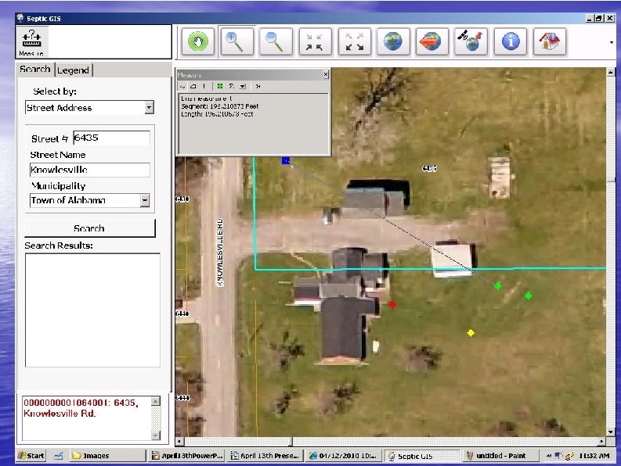The width and height of the screenshot is (621, 466).
Task: Toggle green Snap to Features in Measure window
Action: (220, 86)
